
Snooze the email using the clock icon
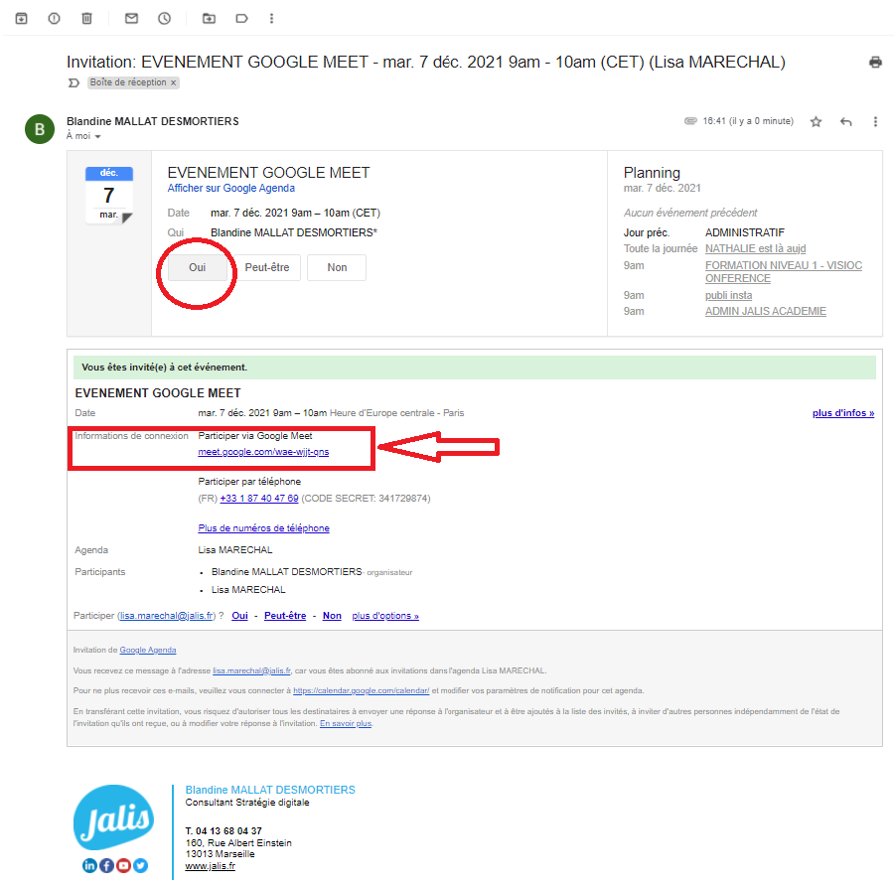pos(164,18)
